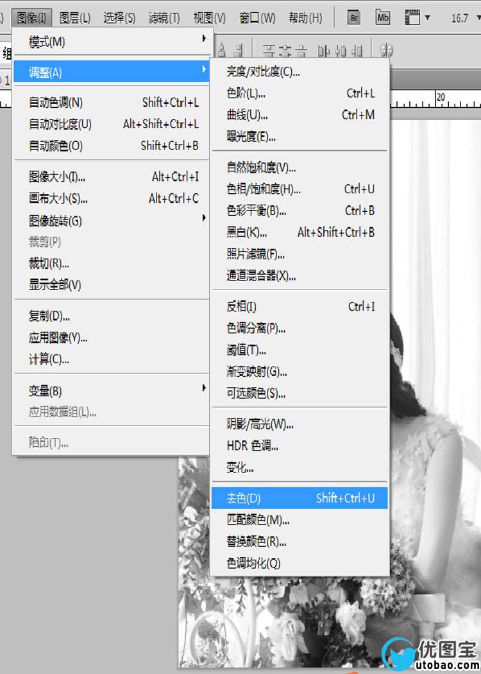Open 变化... adjustment
This screenshot has width=481, height=674.
click(x=300, y=467)
